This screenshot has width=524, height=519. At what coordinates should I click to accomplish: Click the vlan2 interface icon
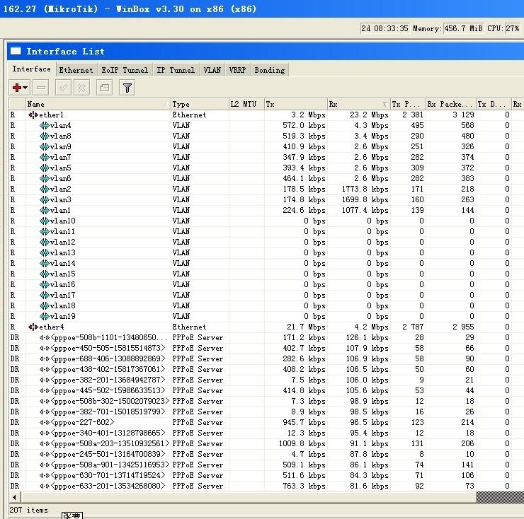(x=44, y=189)
